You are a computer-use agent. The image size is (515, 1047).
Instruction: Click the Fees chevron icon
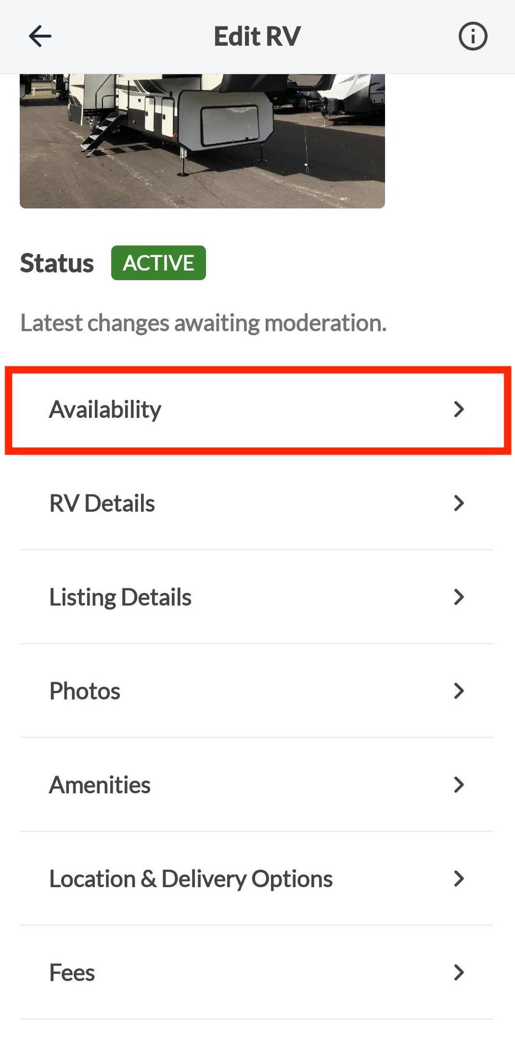click(x=459, y=973)
